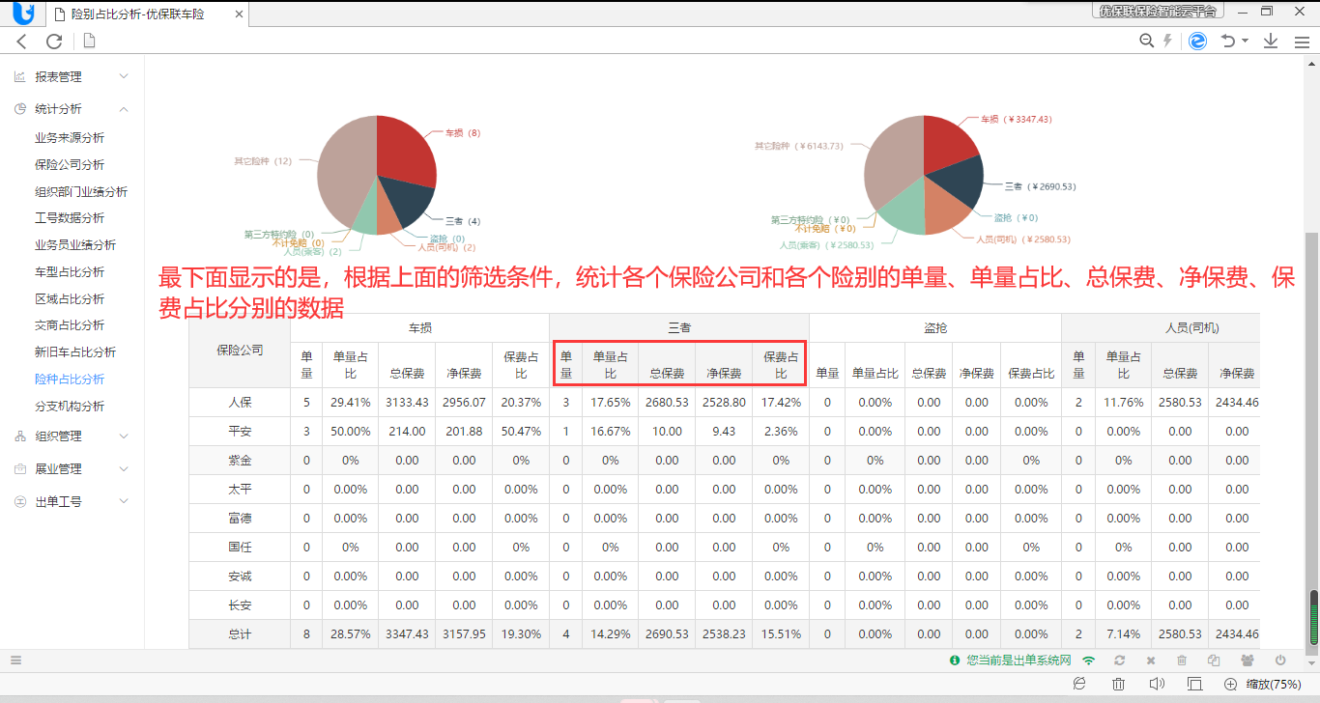This screenshot has height=703, width=1320.
Task: Click the blue browser engine icon
Action: [1197, 41]
